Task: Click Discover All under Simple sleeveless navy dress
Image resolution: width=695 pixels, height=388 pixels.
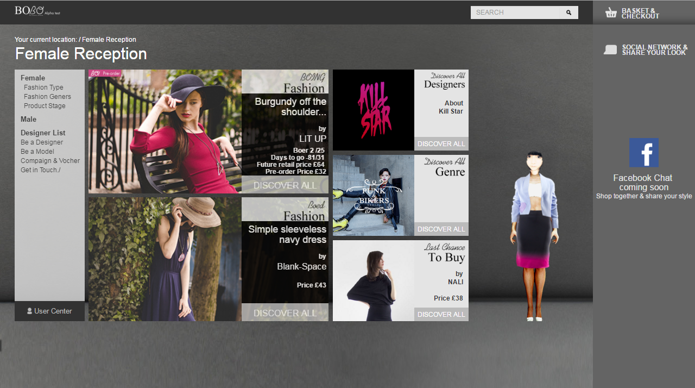Action: [285, 313]
